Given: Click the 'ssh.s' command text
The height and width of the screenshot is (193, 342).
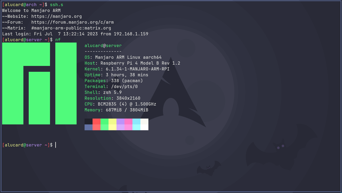Looking at the screenshot, I should 57,5.
